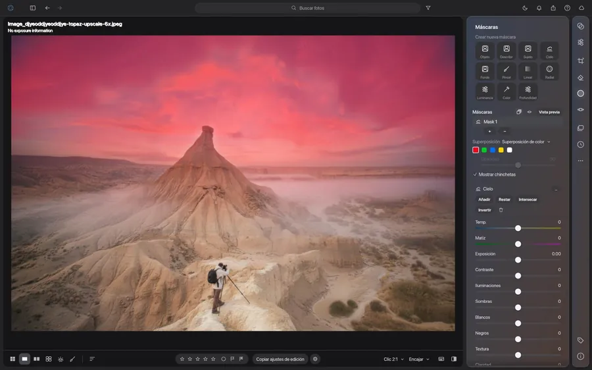Switch to square grid view
Screen dimensions: 592x370
click(x=49, y=359)
